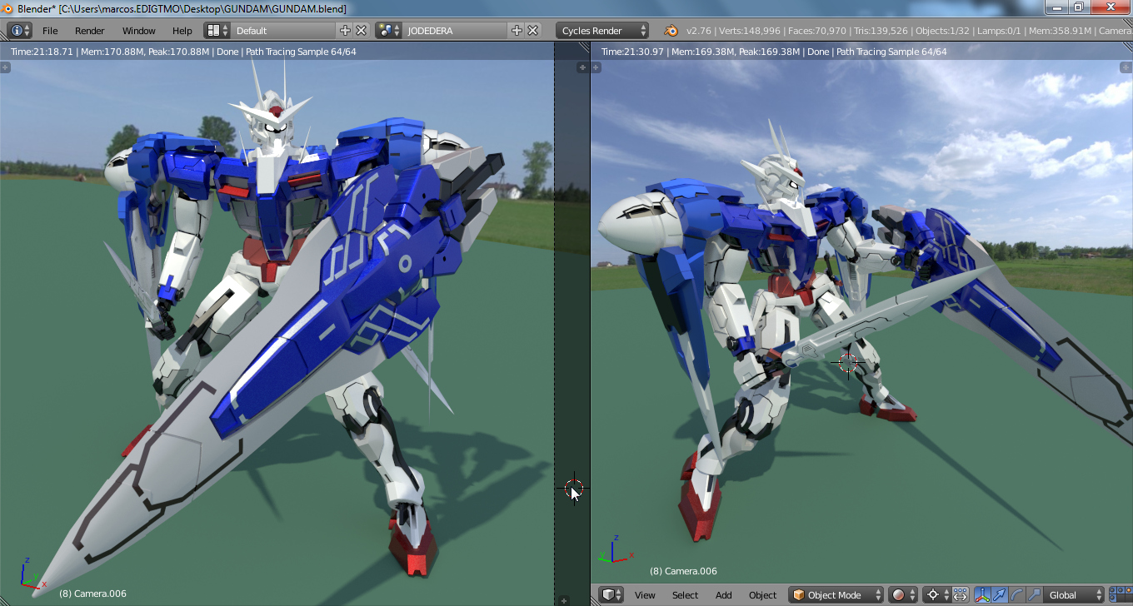
Task: Open the pivot point selector
Action: click(937, 595)
